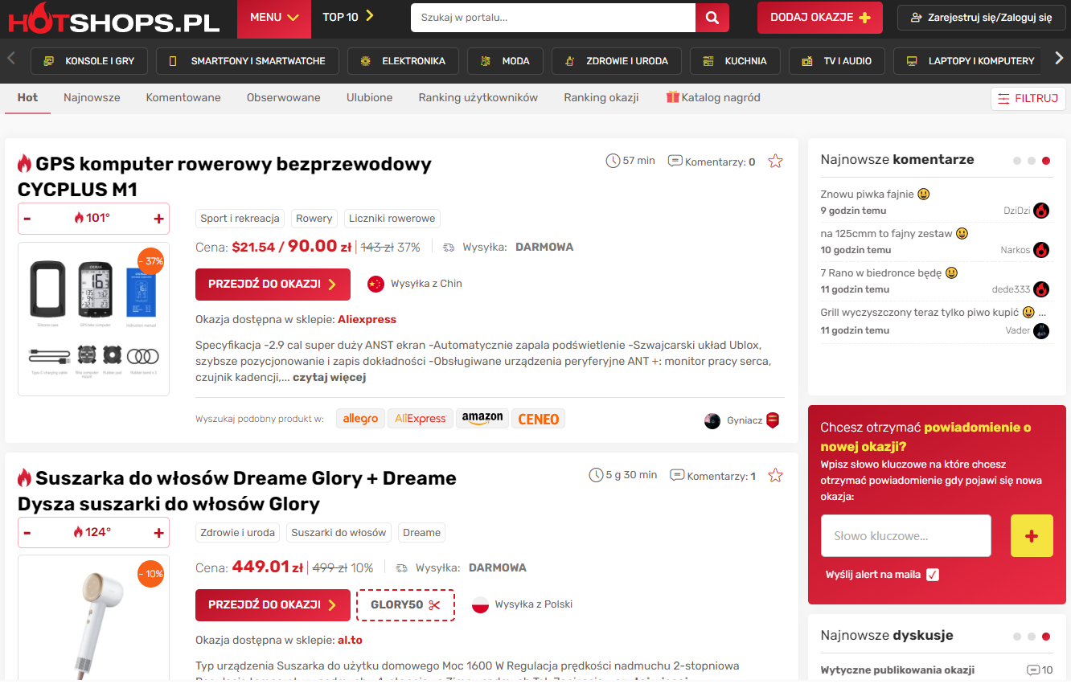Click DziDzi's avatar in latest comments
Screen dimensions: 1071x684
[1041, 211]
